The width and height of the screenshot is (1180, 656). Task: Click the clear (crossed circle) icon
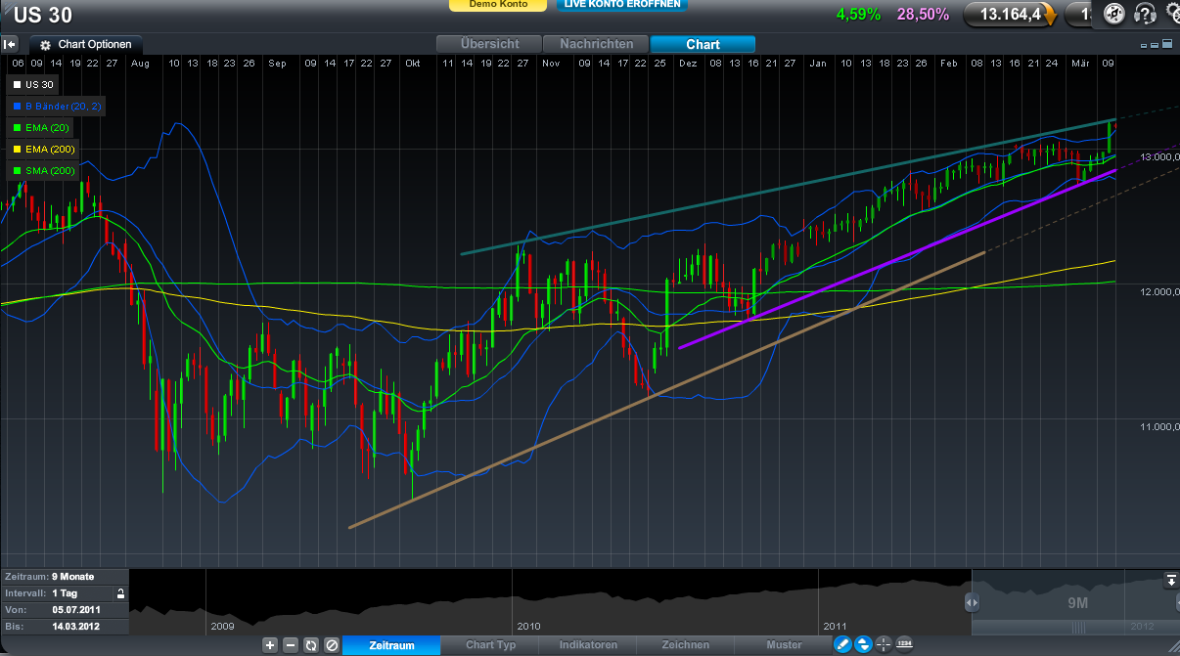tap(332, 645)
